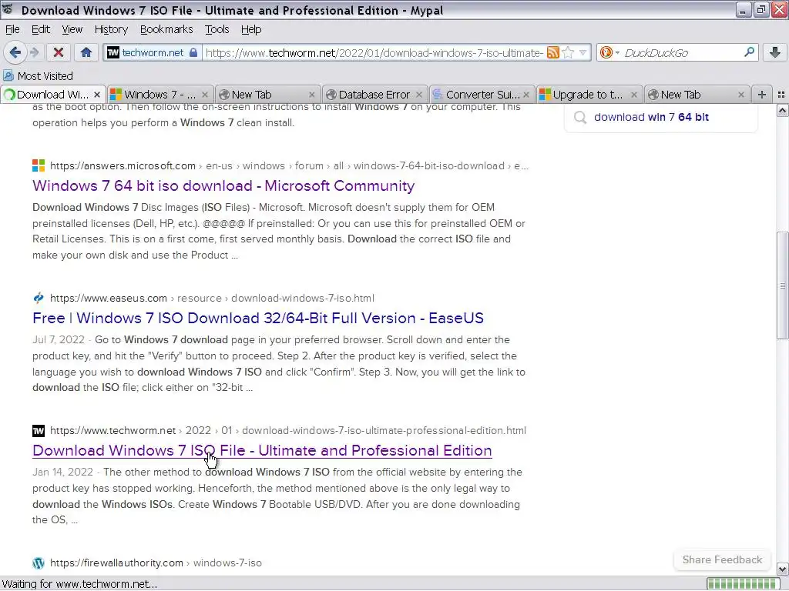Open the File menu
This screenshot has height=591, width=789.
(12, 30)
